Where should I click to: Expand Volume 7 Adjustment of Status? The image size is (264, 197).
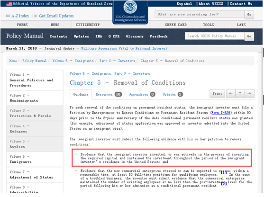coord(35,175)
